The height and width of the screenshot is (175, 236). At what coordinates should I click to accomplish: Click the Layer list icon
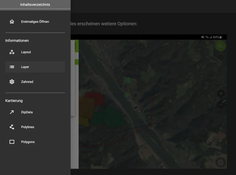12,67
